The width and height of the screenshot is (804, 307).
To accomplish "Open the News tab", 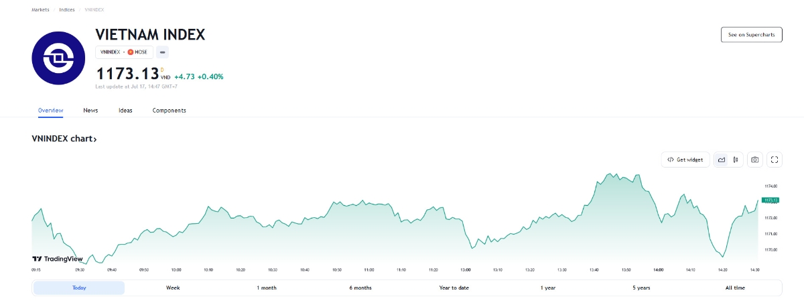I will coord(90,111).
